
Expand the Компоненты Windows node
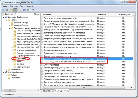coord(12,50)
